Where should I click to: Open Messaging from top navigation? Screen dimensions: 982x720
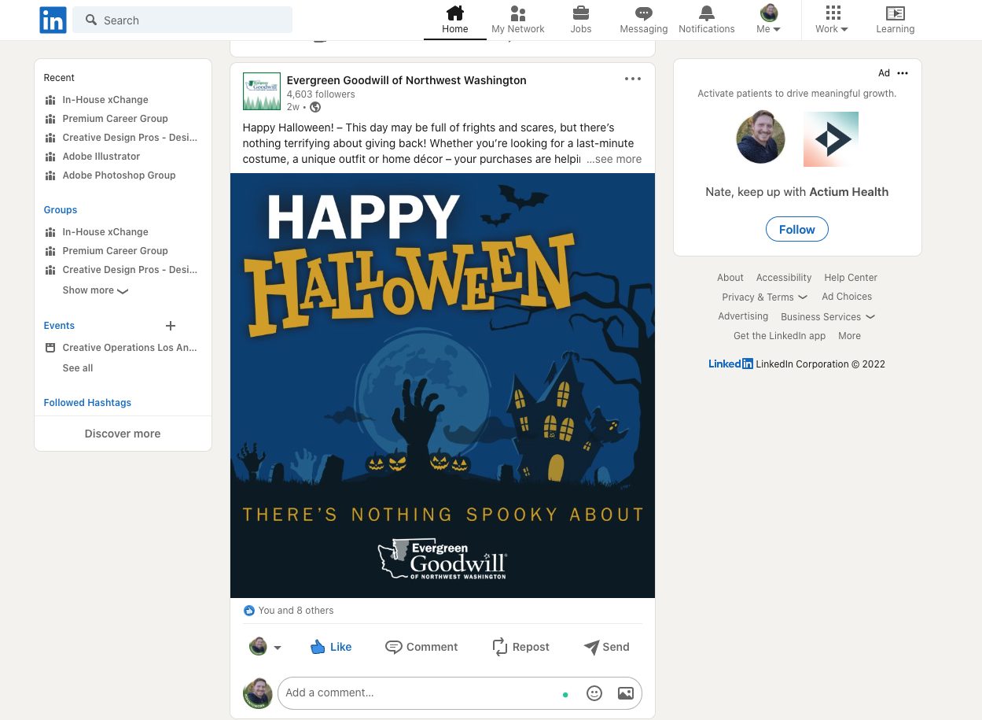coord(643,20)
